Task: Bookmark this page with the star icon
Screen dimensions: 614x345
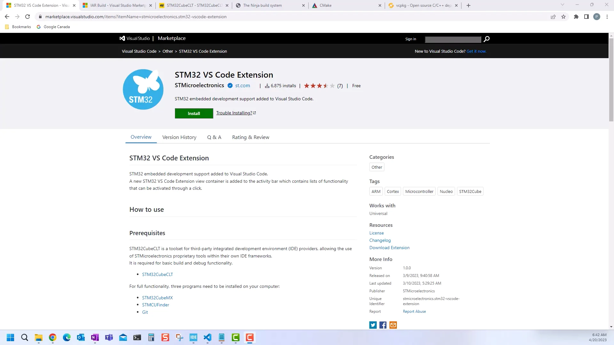Action: pyautogui.click(x=563, y=17)
